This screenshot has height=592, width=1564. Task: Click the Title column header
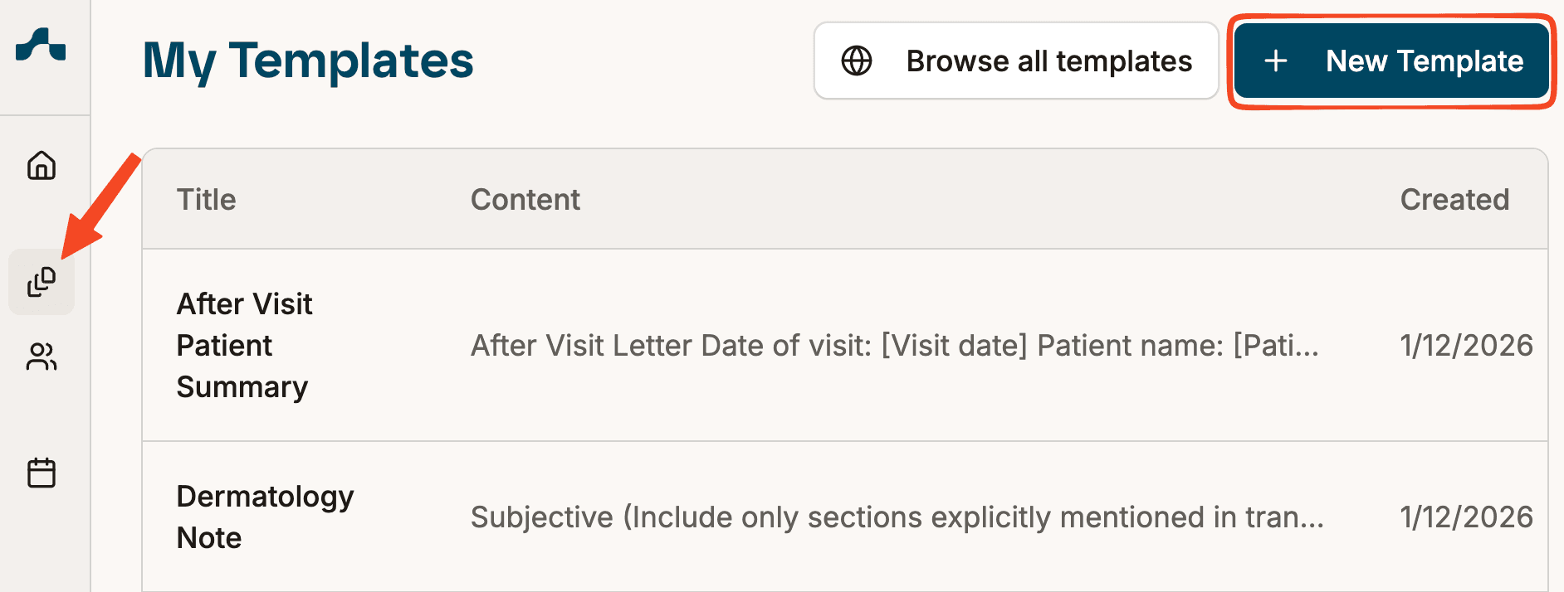(x=206, y=200)
